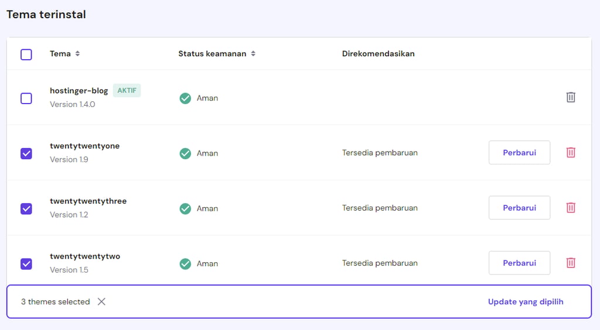Click the Direkomendasikan column header

(x=378, y=53)
